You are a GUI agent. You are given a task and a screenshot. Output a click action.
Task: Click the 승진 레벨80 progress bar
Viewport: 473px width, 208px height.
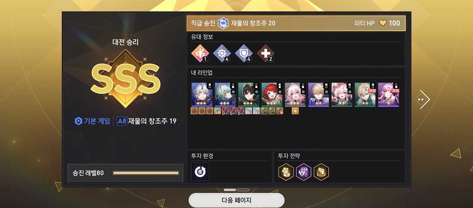[146, 173]
